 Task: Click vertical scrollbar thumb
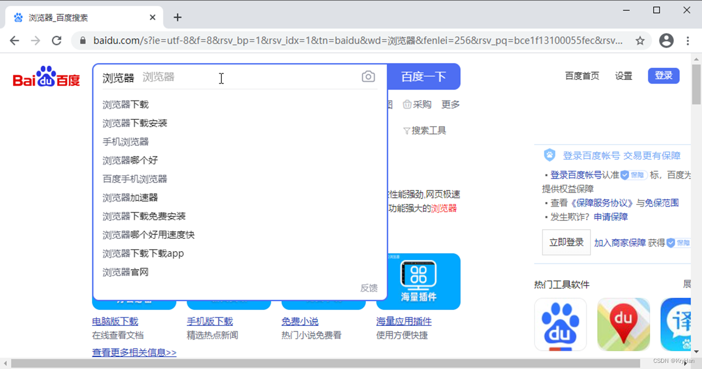[696, 84]
